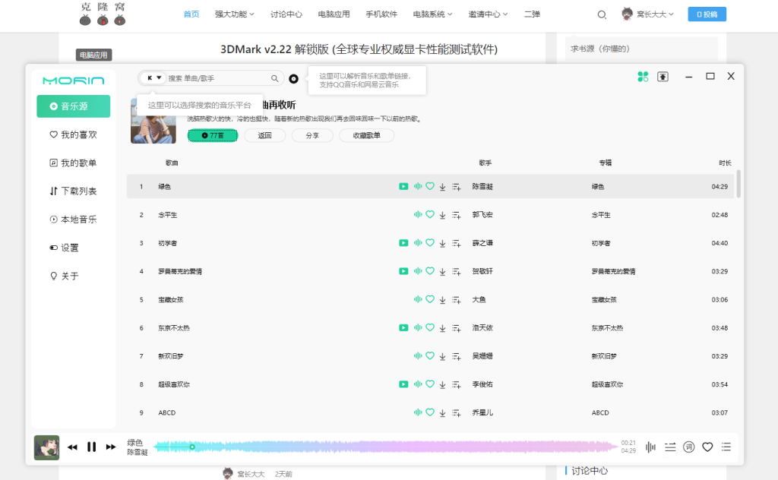Click the 投稿 button on website
This screenshot has width=778, height=480.
(707, 14)
